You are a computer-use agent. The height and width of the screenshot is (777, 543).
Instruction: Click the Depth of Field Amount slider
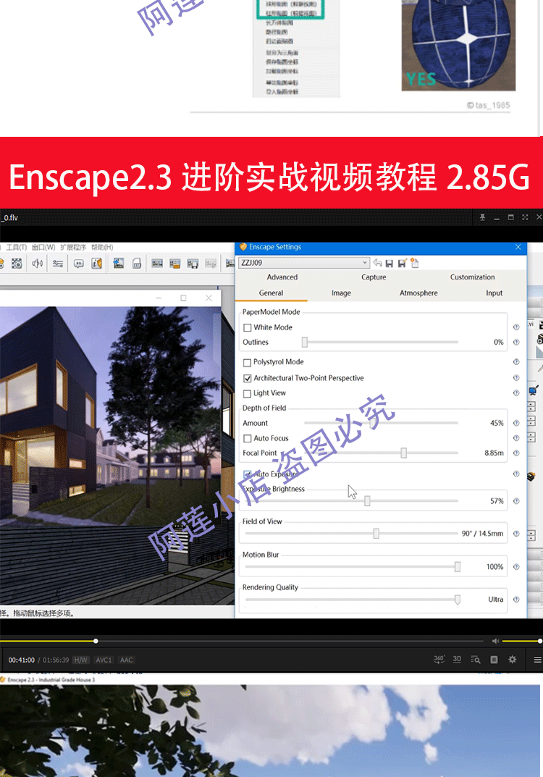click(381, 423)
